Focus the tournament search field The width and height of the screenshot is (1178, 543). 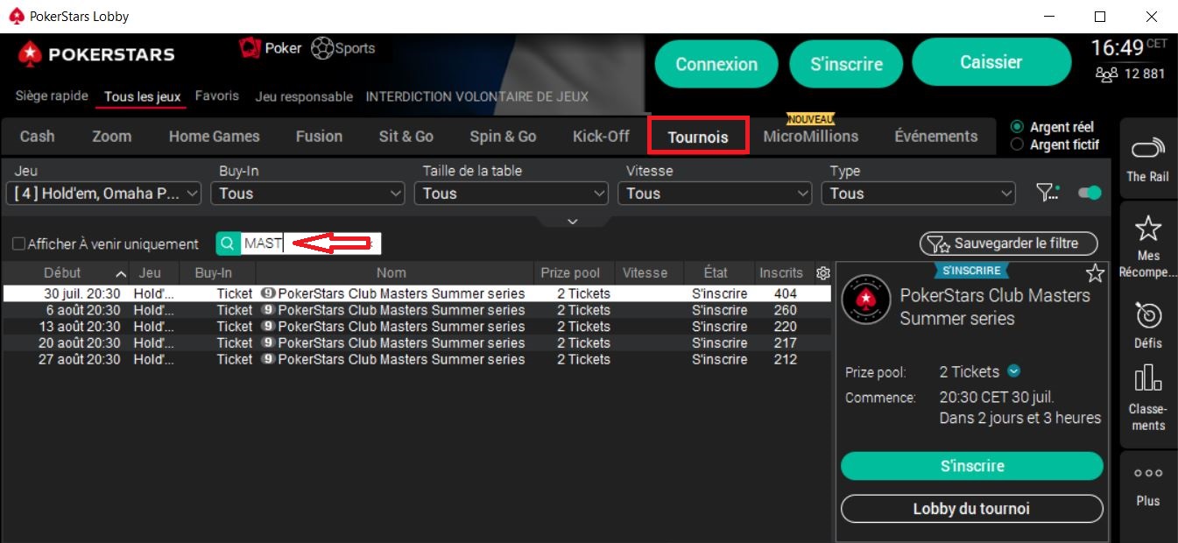310,243
